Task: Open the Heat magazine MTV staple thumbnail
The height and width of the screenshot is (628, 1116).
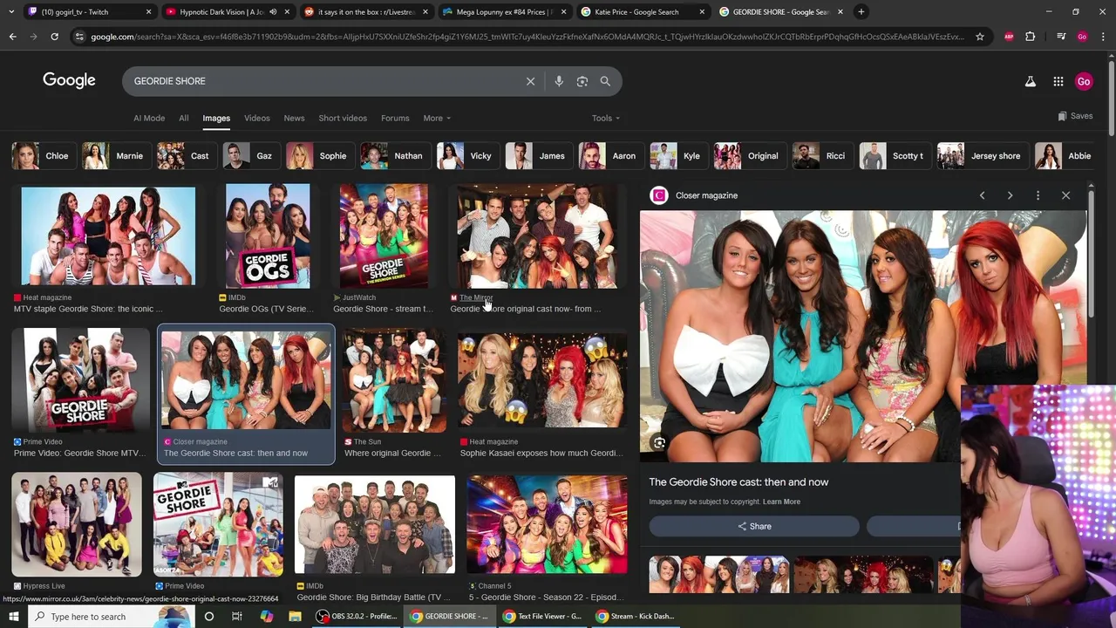Action: coord(108,235)
